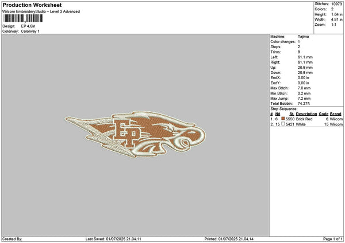Click the Trims value 8
Viewport: 345px width, 243px height.
[x=299, y=52]
